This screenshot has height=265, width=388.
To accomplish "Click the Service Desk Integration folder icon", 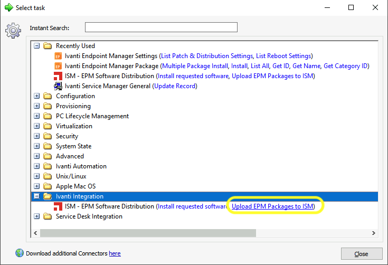I will pos(48,216).
